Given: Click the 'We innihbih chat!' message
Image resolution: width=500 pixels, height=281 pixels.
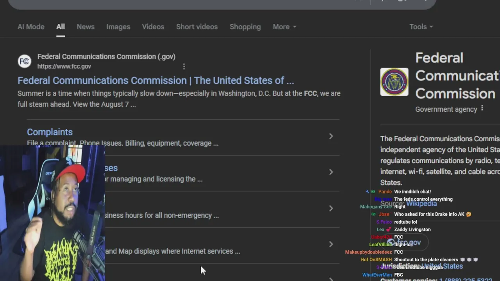Looking at the screenshot, I should coord(412,192).
